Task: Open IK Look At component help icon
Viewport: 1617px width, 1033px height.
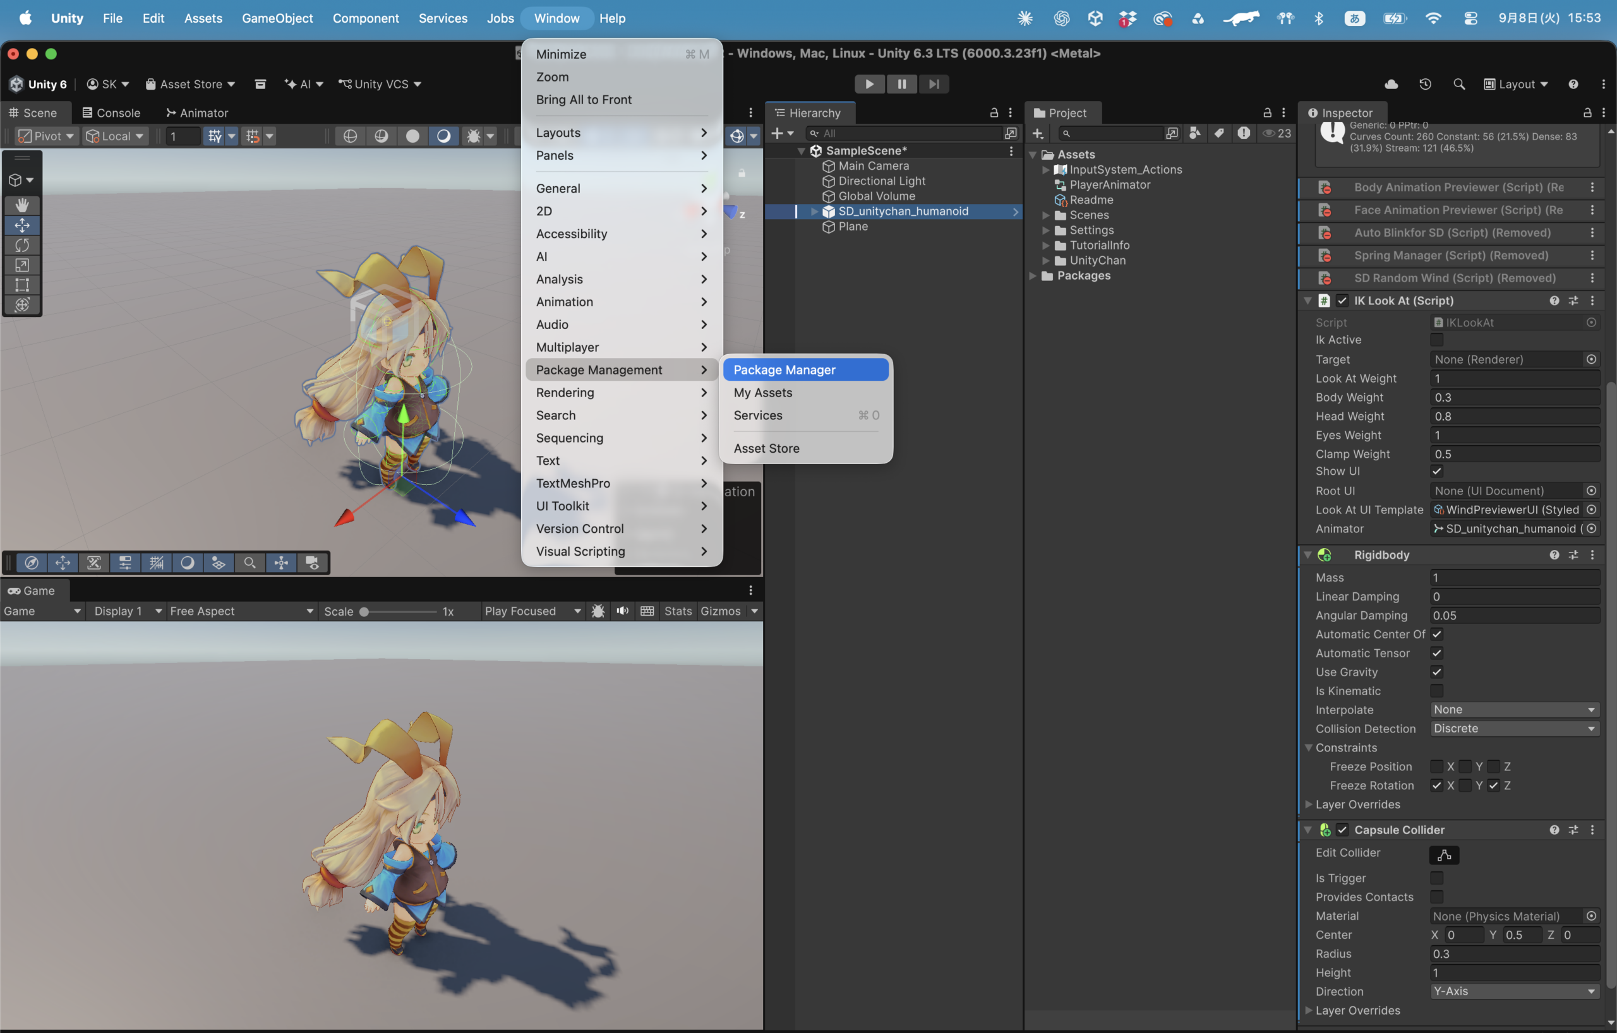Action: (1554, 301)
